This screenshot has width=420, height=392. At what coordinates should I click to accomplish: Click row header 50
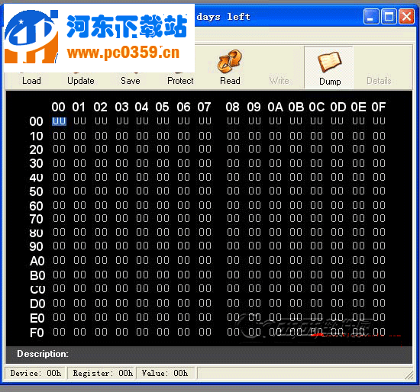click(x=36, y=191)
